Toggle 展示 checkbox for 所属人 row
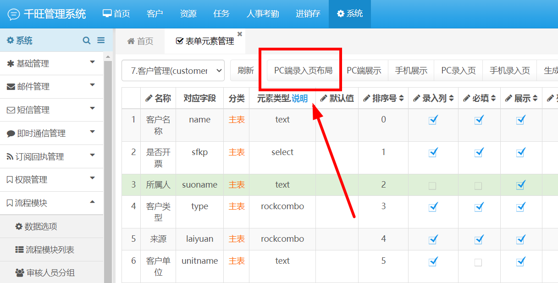The width and height of the screenshot is (558, 283). click(520, 185)
